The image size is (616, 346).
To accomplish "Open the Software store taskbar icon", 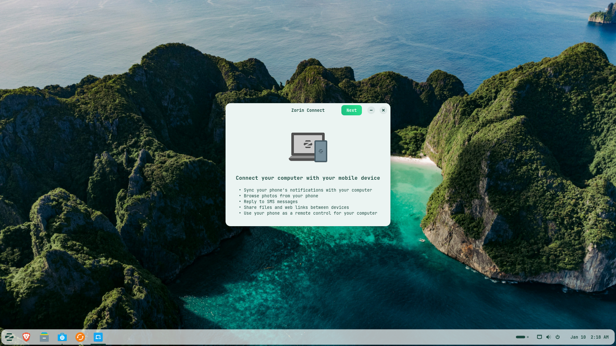I will coord(62,337).
